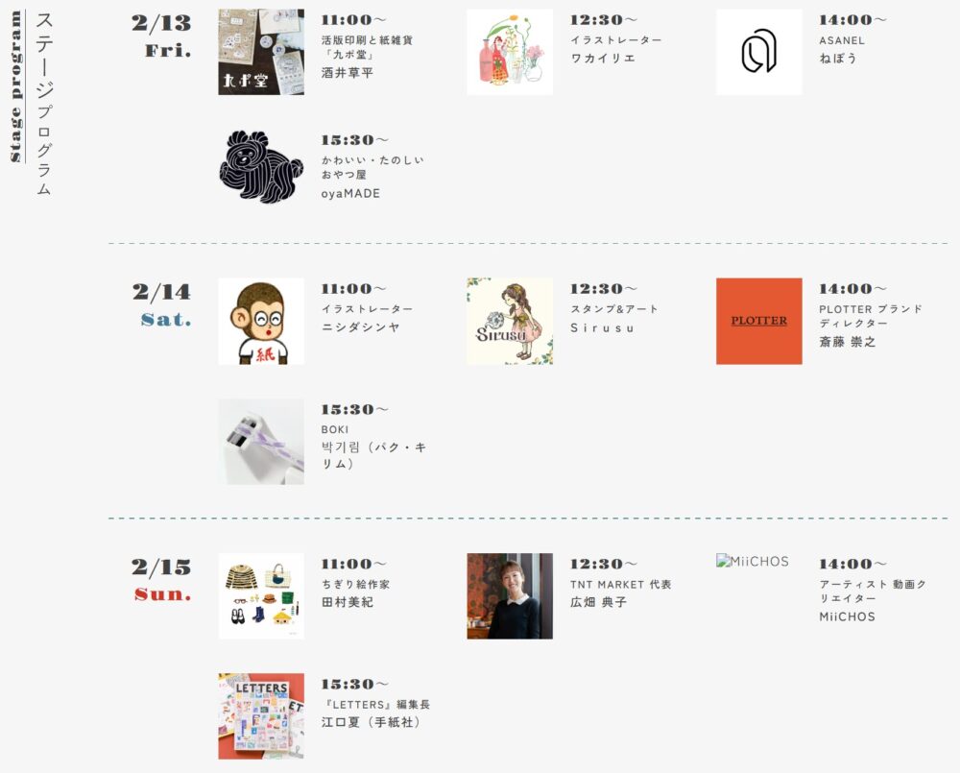This screenshot has height=773, width=960.
Task: Open the ねぼう presenter link
Action: [x=837, y=59]
